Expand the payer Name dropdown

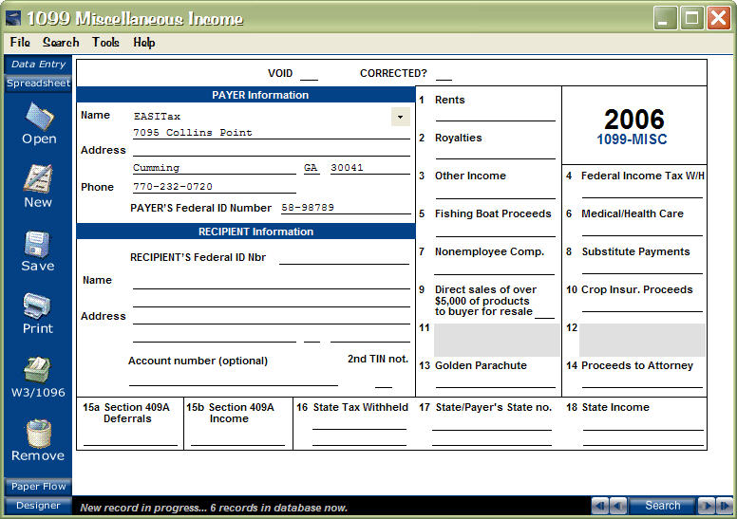point(401,116)
